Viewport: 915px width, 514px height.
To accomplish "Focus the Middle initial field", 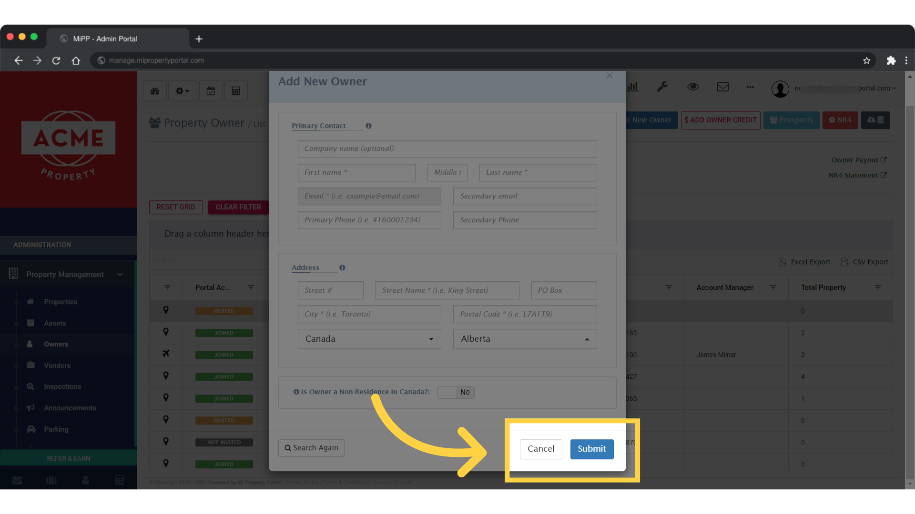I will pyautogui.click(x=447, y=172).
